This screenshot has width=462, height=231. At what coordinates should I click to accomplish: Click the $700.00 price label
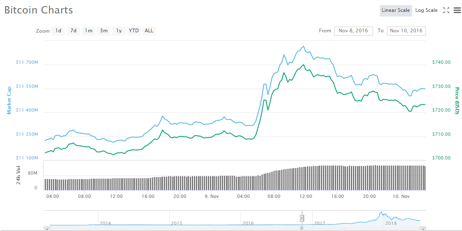coord(442,158)
